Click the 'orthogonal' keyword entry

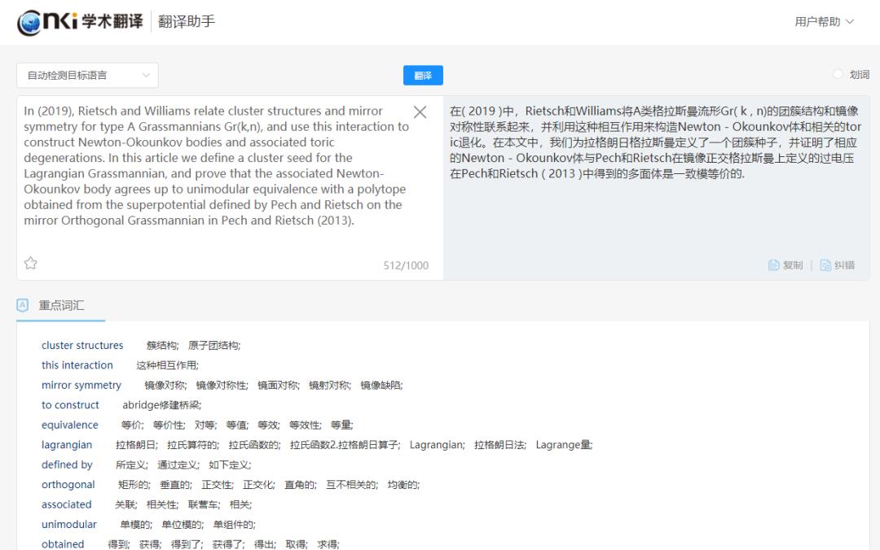[68, 485]
